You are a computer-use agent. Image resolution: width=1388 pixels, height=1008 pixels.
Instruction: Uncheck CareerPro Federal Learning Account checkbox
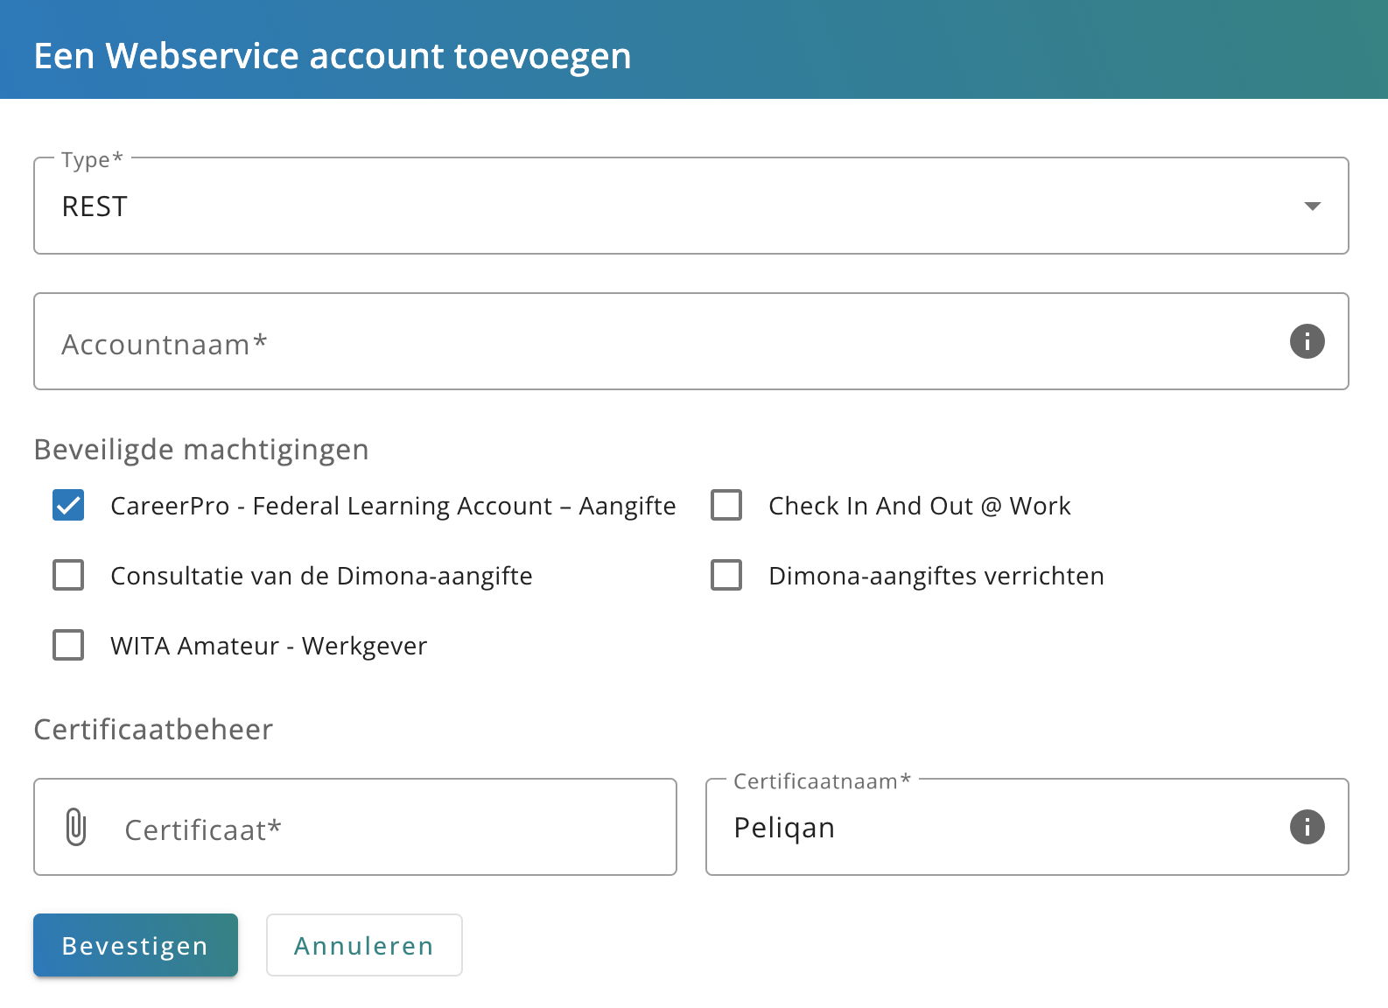tap(68, 505)
